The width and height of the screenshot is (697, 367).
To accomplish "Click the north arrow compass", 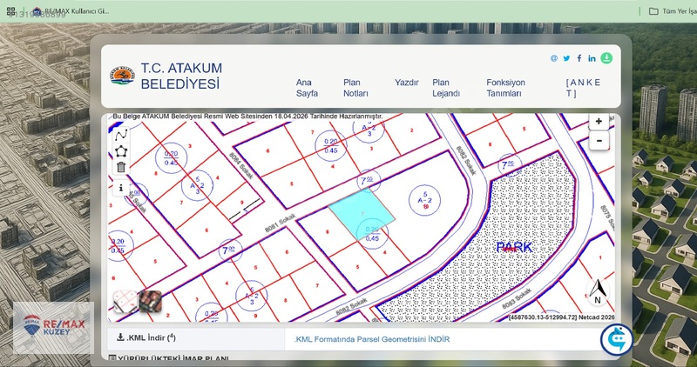I will pos(598,291).
